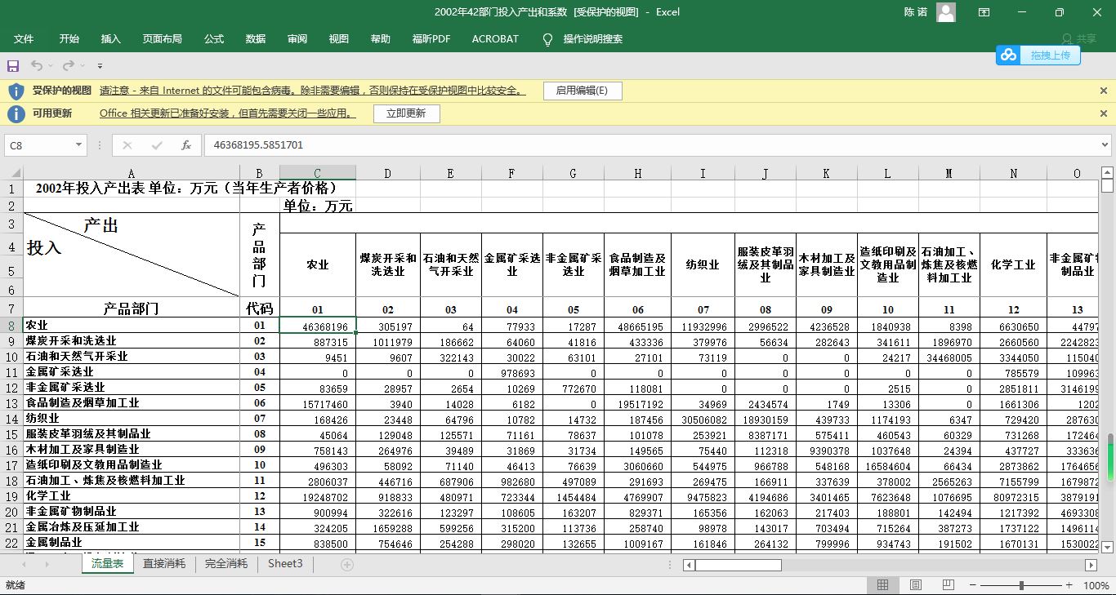This screenshot has height=595, width=1116.
Task: Click the Redo arrow icon
Action: pyautogui.click(x=69, y=65)
